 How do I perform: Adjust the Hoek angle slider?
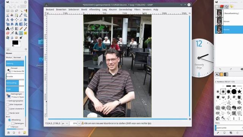click(x=15, y=89)
